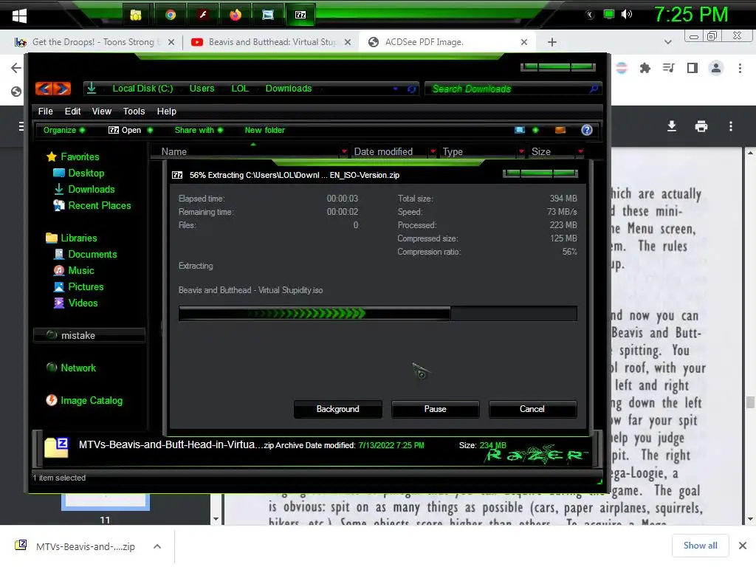Open the new tab plus button
Screen dimensions: 756x567
(x=552, y=42)
